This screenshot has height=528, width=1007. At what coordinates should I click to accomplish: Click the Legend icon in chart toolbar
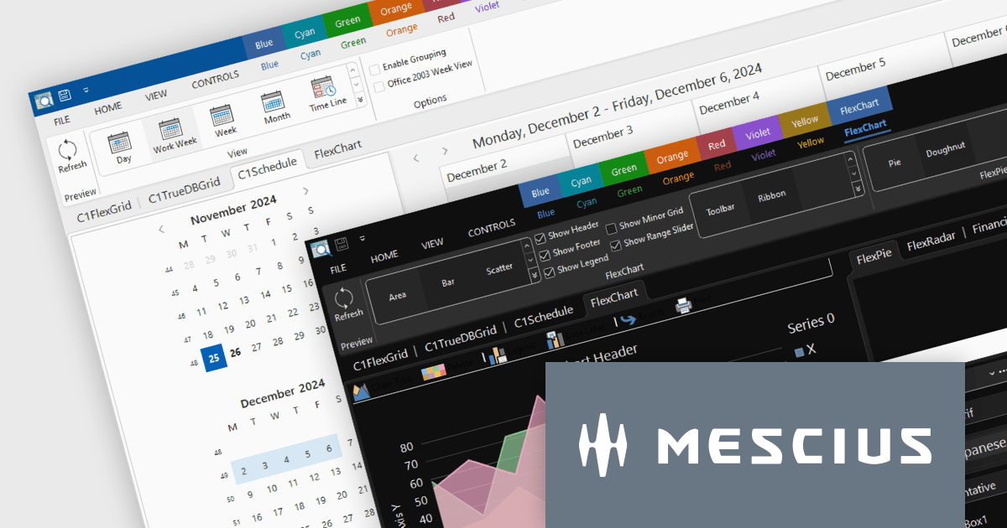tap(496, 355)
